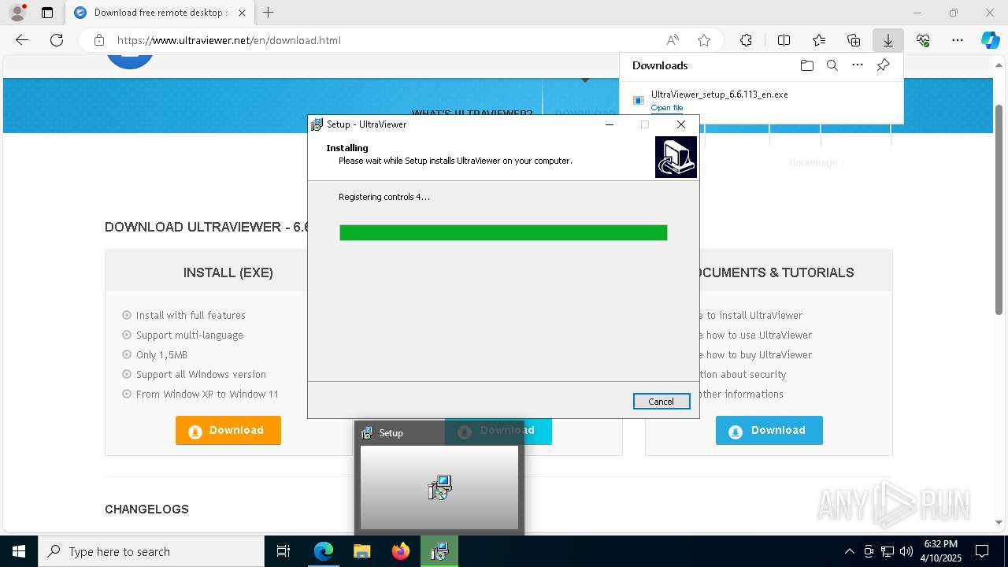Open Firefox from taskbar
This screenshot has height=567, width=1008.
(x=401, y=551)
